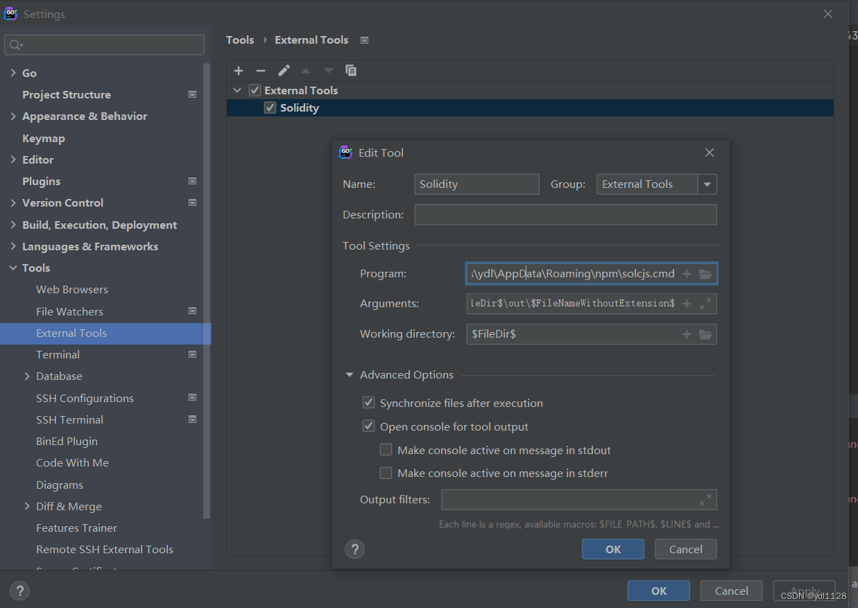Open the Group dropdown showing External Tools
The width and height of the screenshot is (858, 608).
point(707,184)
